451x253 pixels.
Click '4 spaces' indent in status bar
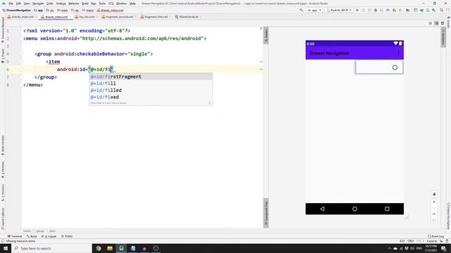click(x=432, y=241)
